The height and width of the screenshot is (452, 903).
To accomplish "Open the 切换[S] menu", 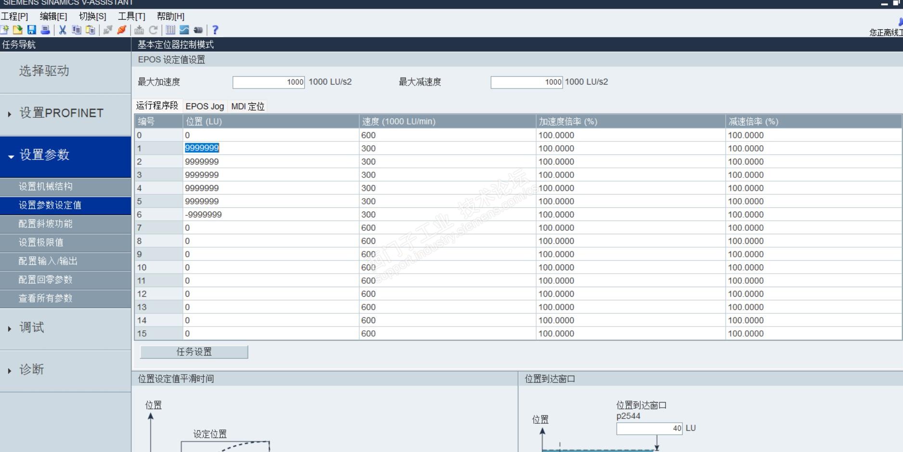I will point(92,16).
